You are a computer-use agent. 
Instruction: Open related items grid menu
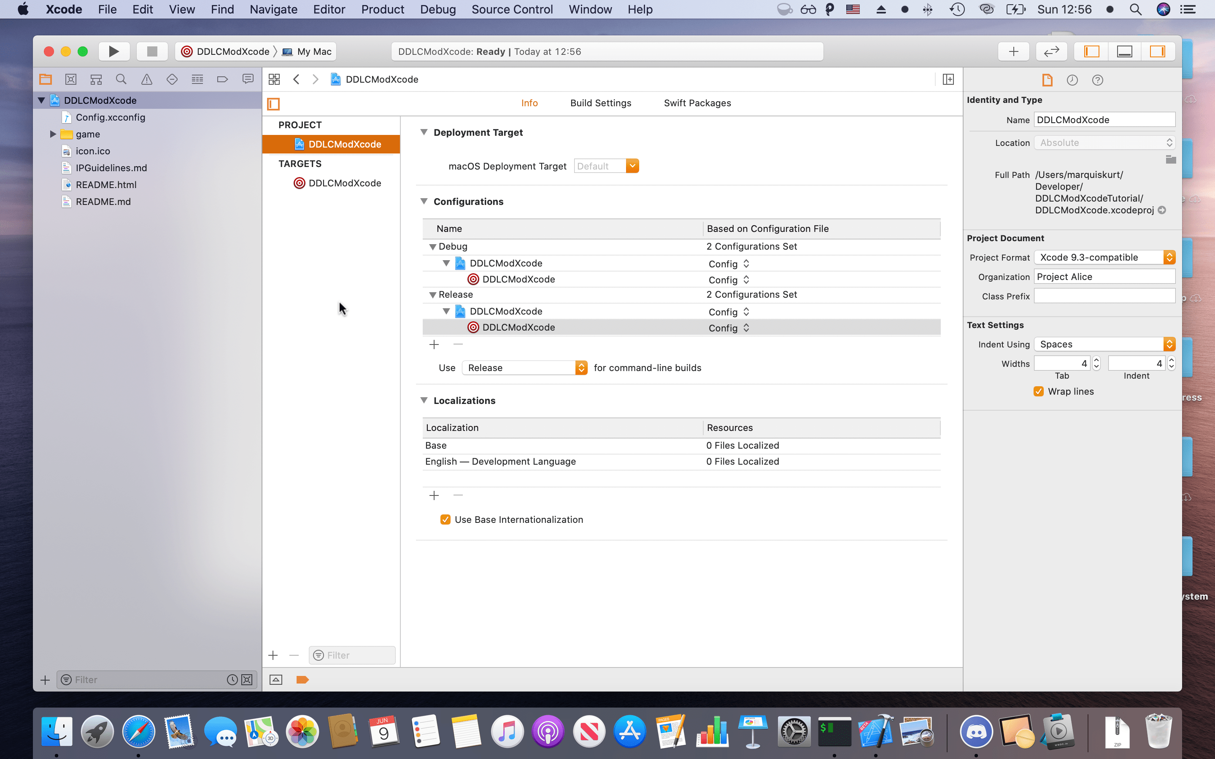(274, 79)
